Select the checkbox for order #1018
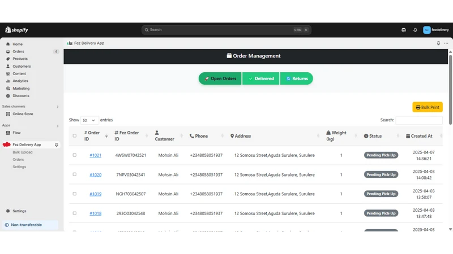The width and height of the screenshot is (453, 254). click(75, 213)
